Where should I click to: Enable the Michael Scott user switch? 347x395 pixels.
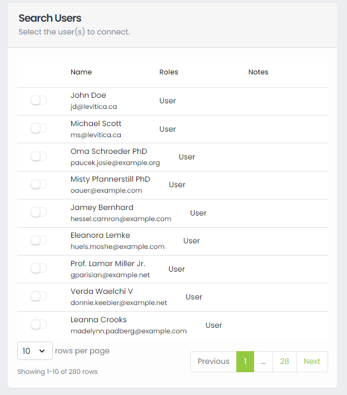point(38,128)
